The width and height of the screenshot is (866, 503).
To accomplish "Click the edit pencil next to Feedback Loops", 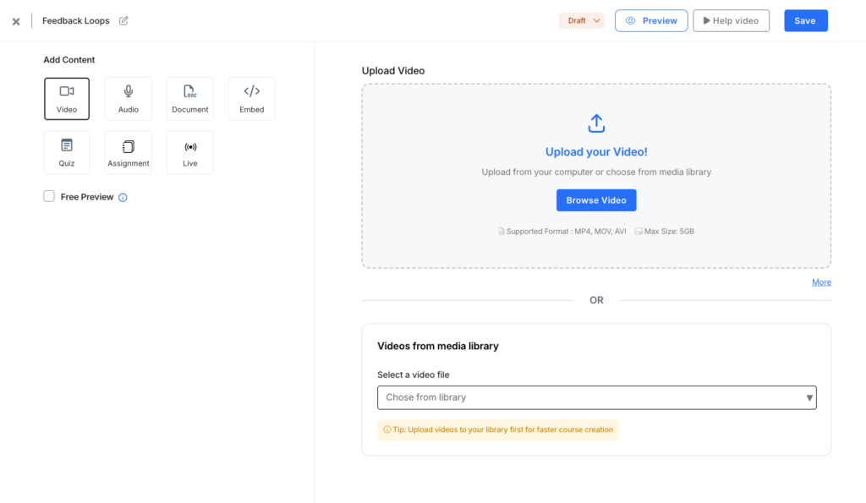I will [x=123, y=20].
